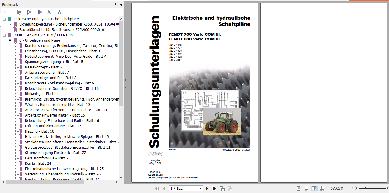Viewport: 389px width, 193px height.
Task: Select 'Wischer, Rundumkennleuchte - Blatt 13' bookmark
Action: 57,105
